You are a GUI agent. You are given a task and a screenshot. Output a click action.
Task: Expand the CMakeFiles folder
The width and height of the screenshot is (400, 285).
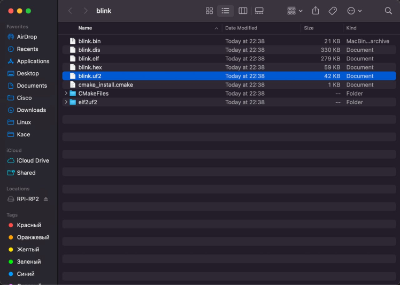(x=66, y=94)
